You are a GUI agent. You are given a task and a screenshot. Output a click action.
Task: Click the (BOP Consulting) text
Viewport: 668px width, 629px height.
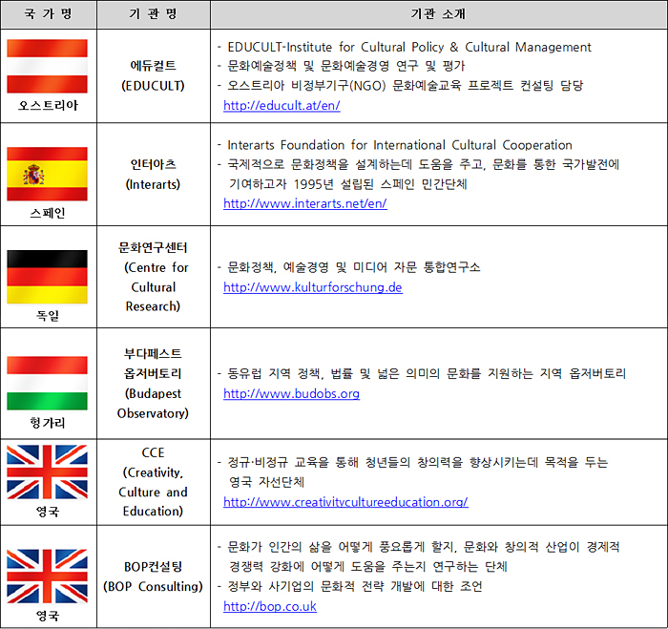[x=153, y=586]
